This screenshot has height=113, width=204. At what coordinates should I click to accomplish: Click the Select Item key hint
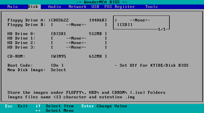(55, 106)
